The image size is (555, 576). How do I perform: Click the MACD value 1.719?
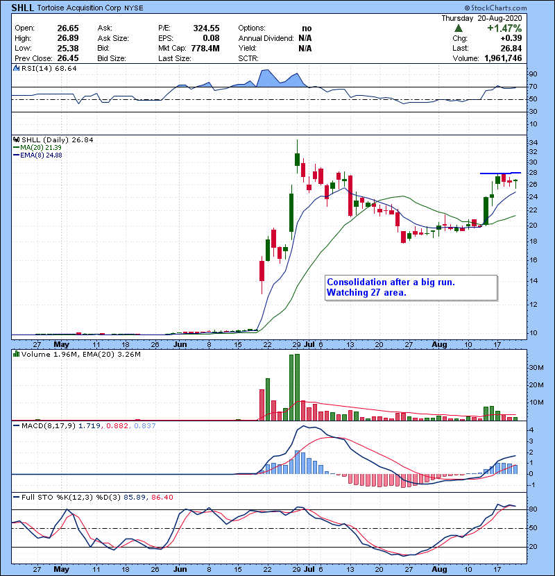89,426
